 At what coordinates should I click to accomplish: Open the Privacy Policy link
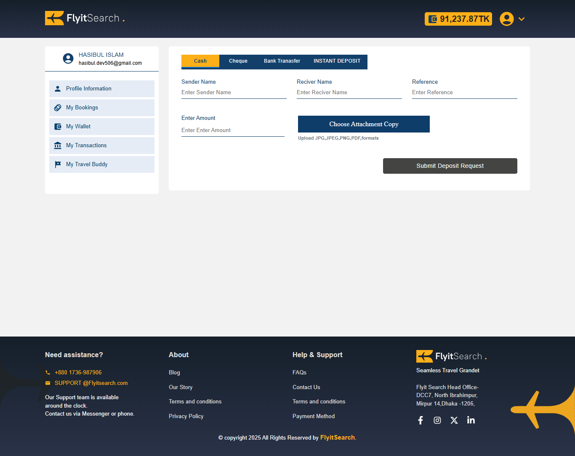[186, 416]
